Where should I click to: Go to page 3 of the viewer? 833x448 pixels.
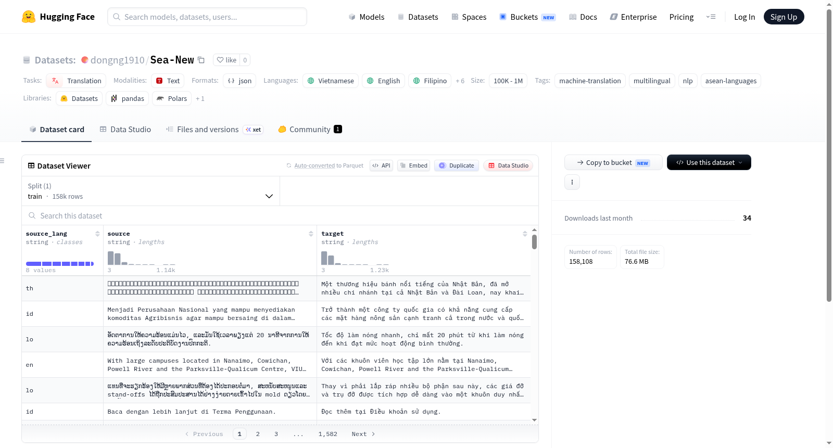[x=276, y=434]
